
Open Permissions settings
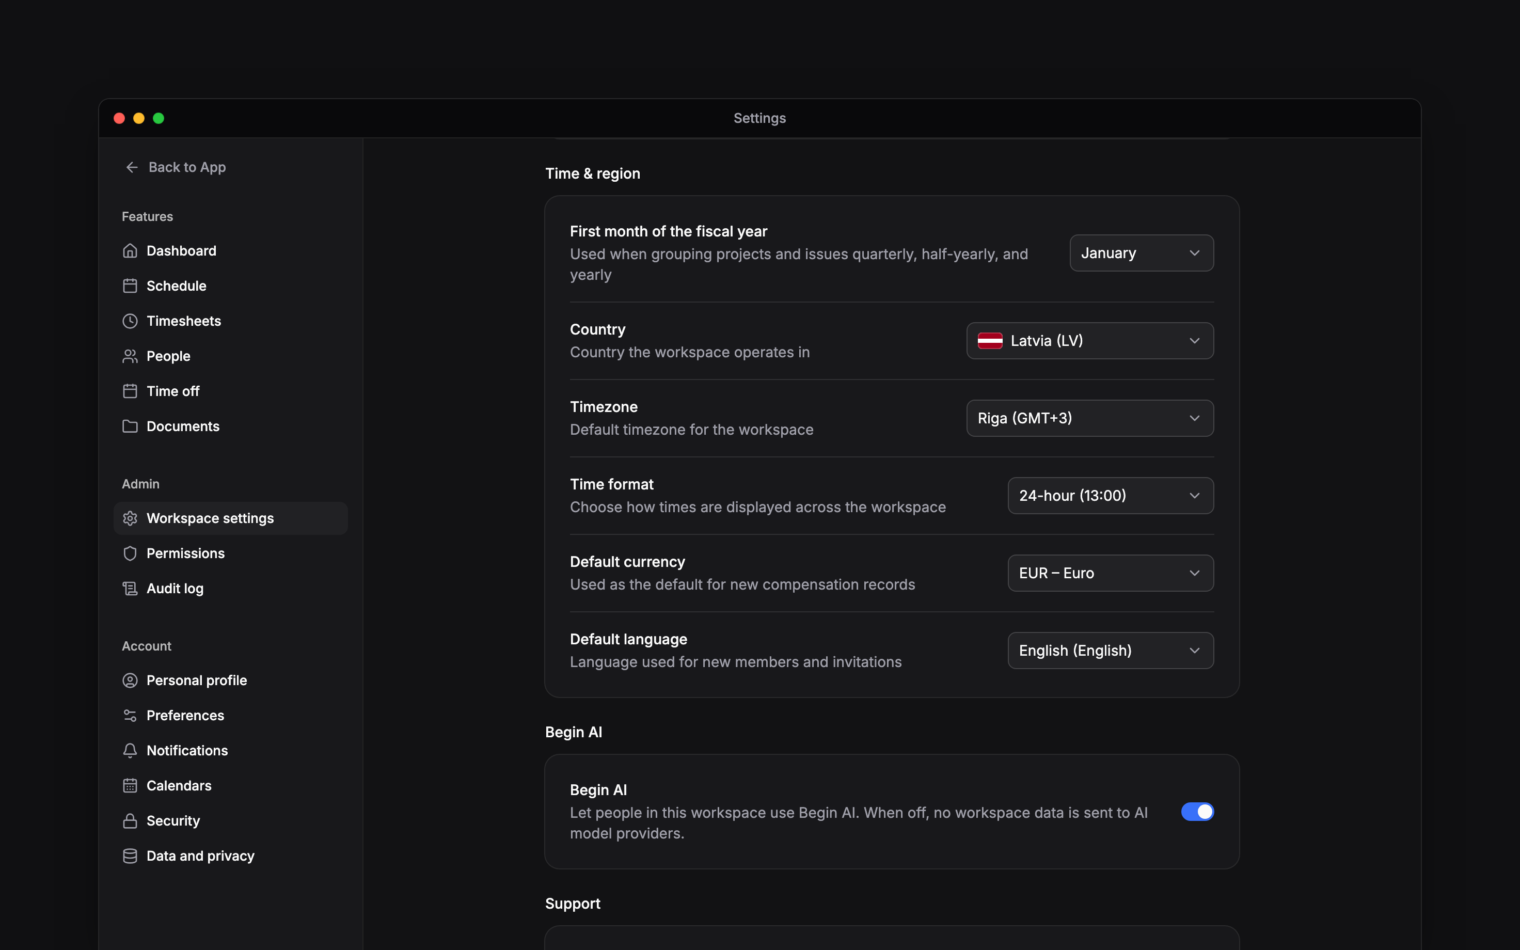230,553
